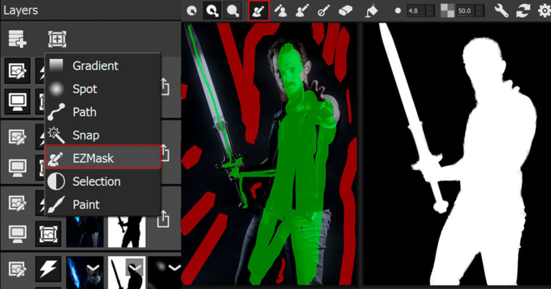The image size is (551, 289).
Task: Choose EZMask from the mask menu
Action: pos(103,157)
